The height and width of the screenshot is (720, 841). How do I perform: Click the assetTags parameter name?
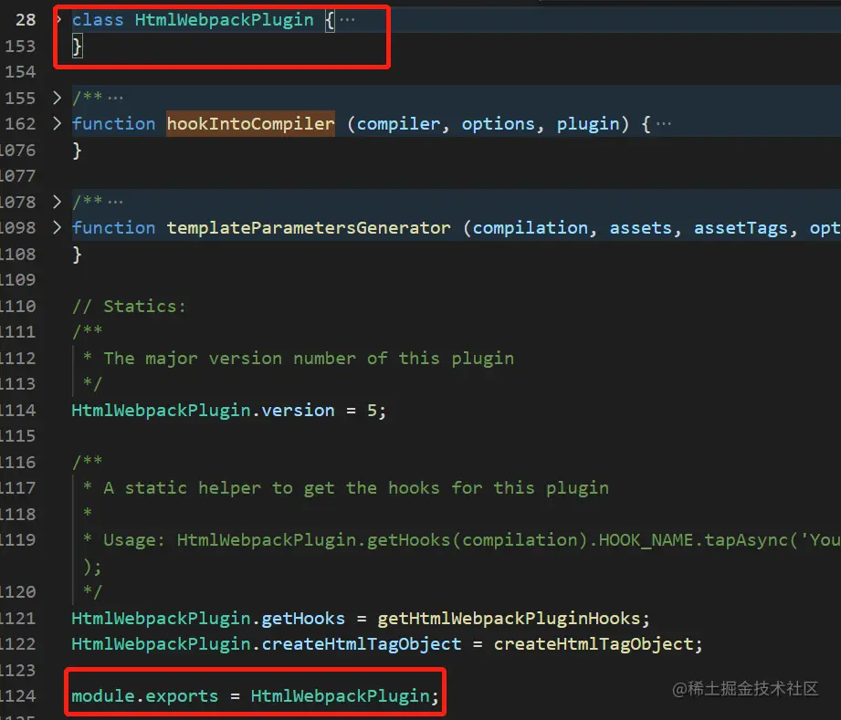(741, 227)
